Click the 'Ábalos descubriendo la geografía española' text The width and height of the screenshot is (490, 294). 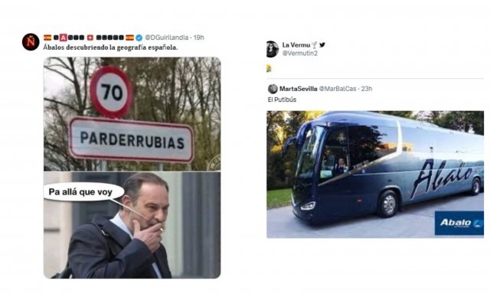coord(110,47)
